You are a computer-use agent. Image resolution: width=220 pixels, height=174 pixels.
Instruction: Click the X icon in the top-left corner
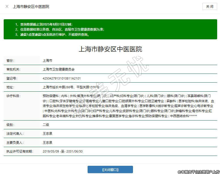pyautogui.click(x=7, y=7)
